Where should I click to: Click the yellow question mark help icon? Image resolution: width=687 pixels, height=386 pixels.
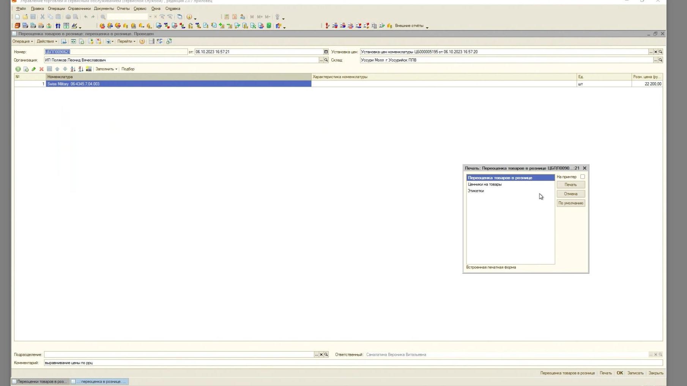(142, 41)
